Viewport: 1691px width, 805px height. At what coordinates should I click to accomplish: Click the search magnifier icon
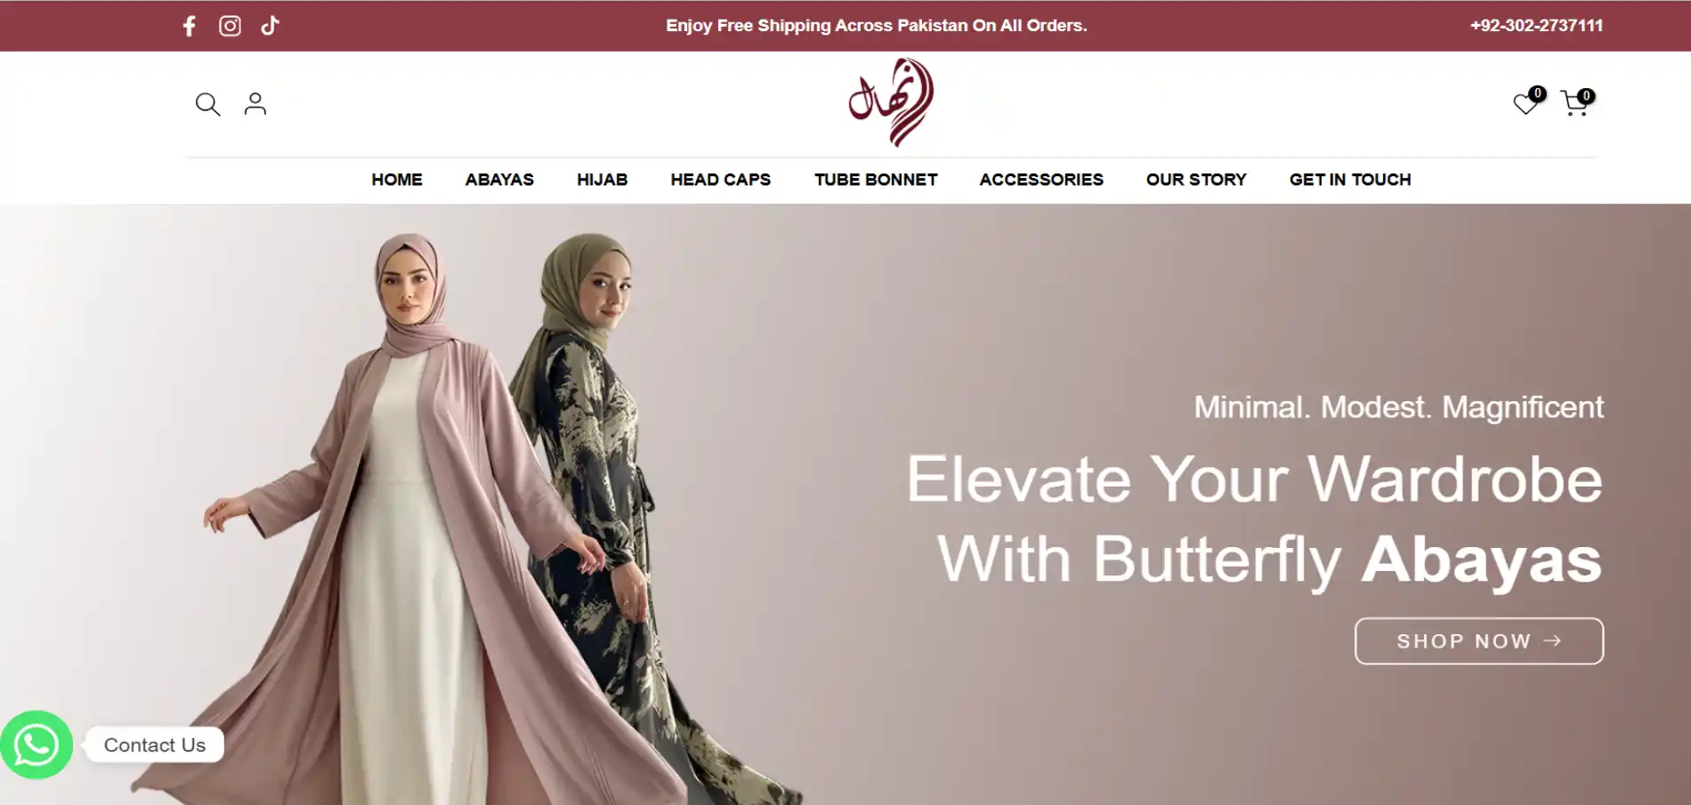207,104
